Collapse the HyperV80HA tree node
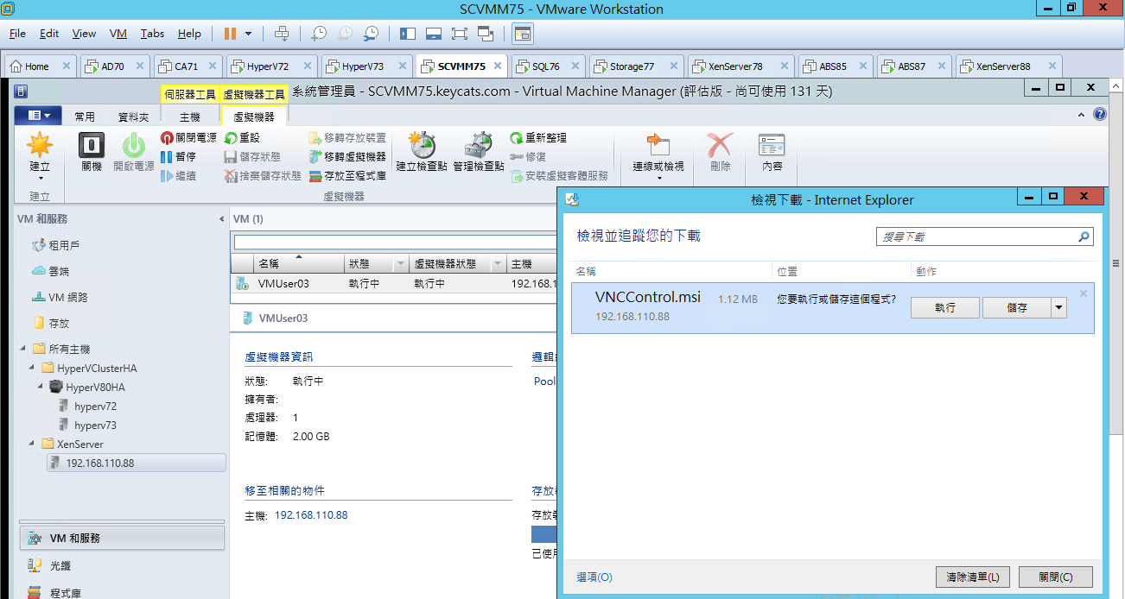1125x599 pixels. (x=41, y=387)
